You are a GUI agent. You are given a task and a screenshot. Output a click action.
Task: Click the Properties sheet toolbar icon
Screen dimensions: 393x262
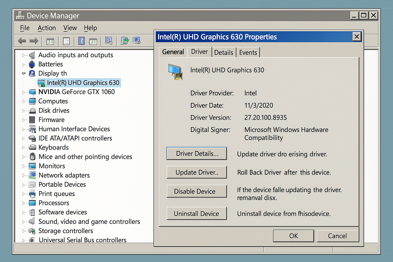tap(66, 41)
